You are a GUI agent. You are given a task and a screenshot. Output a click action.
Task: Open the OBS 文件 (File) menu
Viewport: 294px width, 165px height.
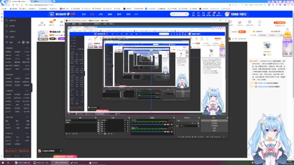pyautogui.click(x=68, y=24)
